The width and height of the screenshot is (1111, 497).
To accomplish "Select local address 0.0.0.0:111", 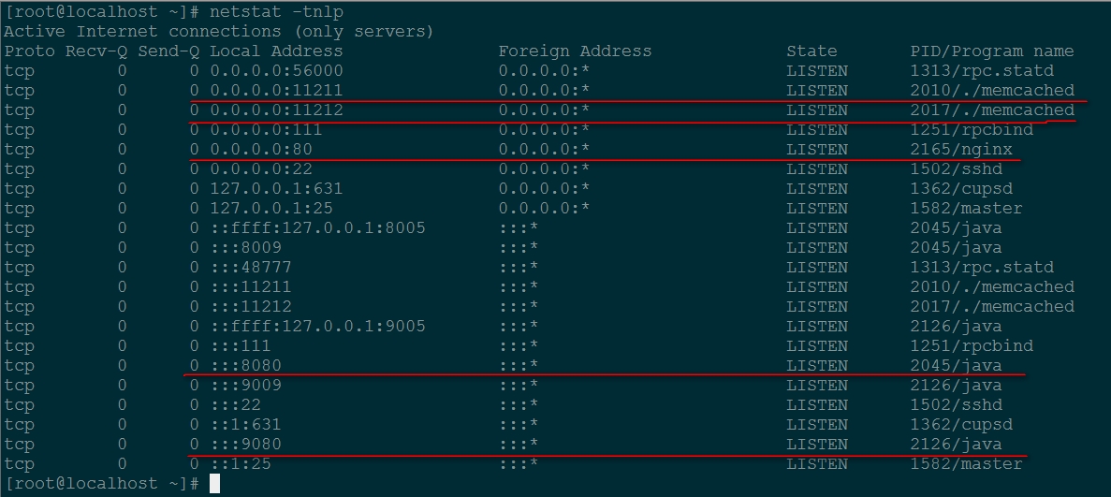I will point(266,130).
